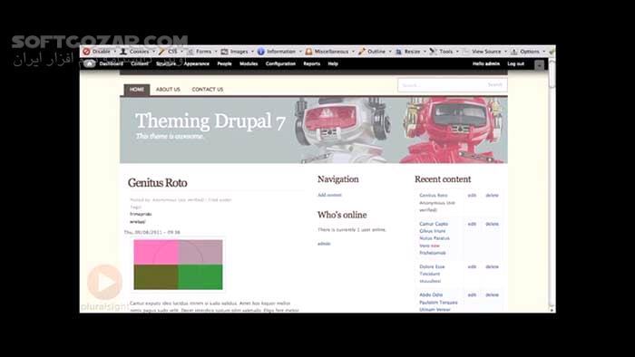Open Content in admin menu
The height and width of the screenshot is (357, 635).
(x=140, y=63)
